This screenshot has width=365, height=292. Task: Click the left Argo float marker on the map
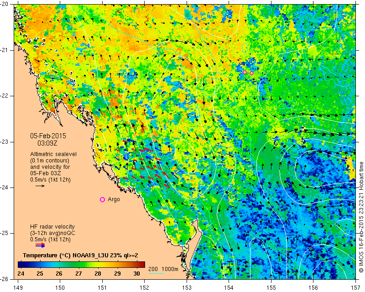(x=245, y=72)
